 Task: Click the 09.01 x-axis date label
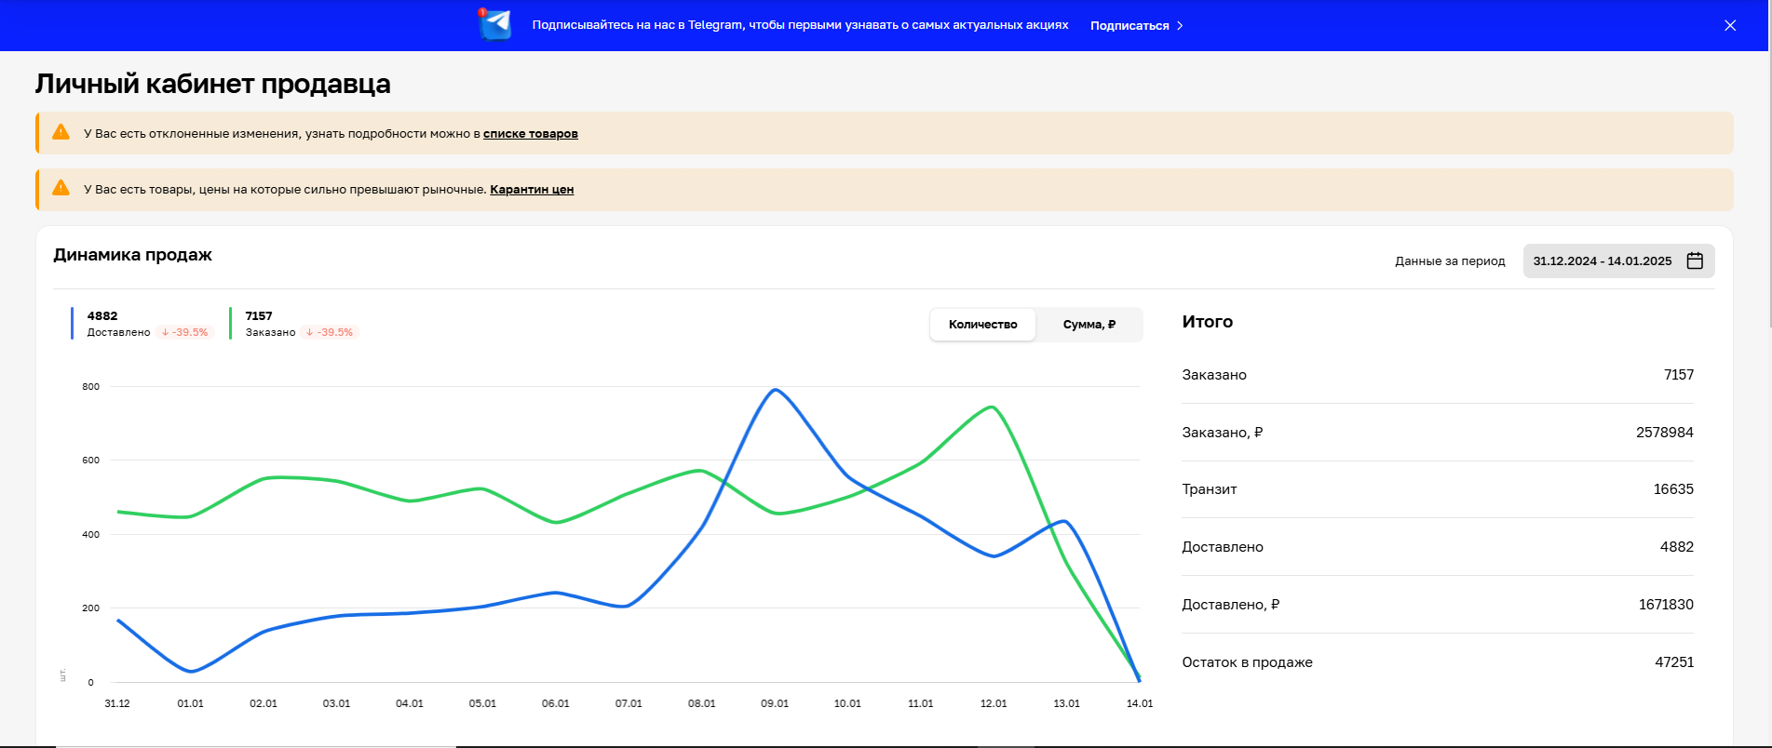(x=775, y=703)
